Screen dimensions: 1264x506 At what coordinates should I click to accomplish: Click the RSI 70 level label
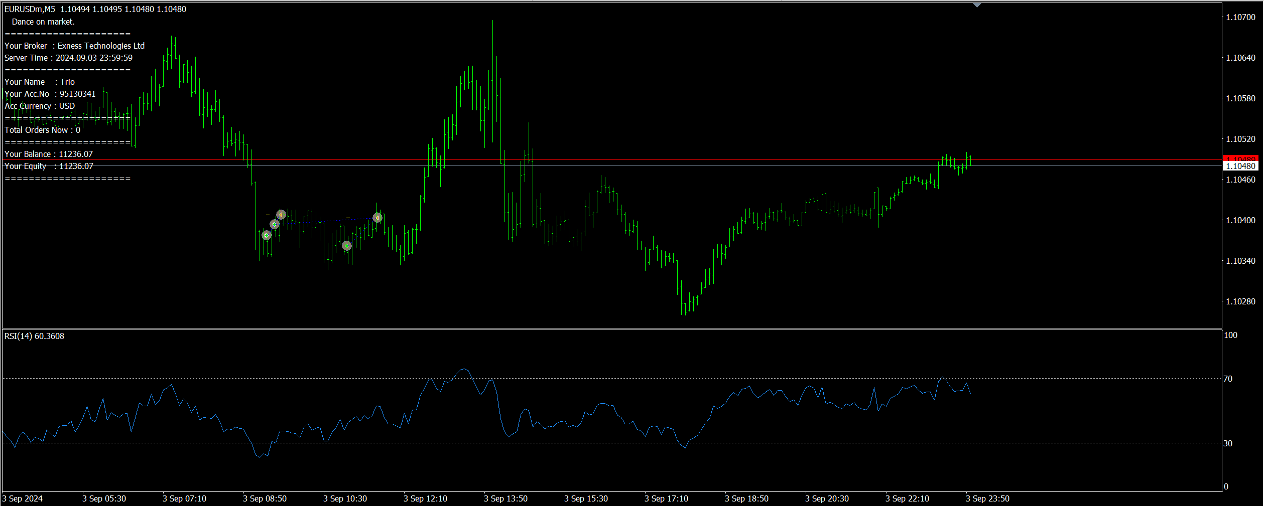1228,379
